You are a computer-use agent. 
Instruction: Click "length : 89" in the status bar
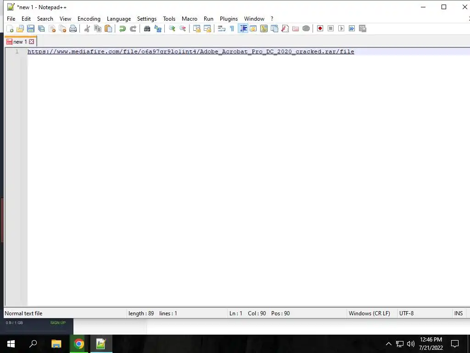click(141, 313)
